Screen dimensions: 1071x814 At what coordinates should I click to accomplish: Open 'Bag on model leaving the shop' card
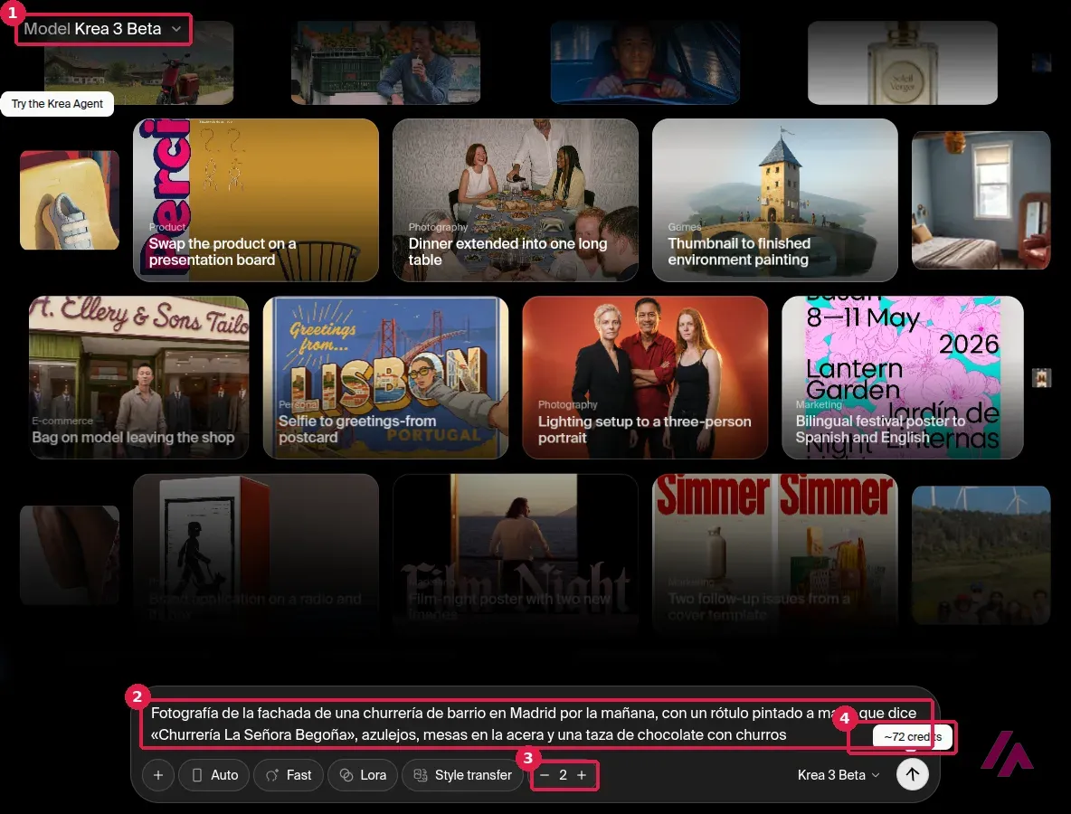click(138, 378)
